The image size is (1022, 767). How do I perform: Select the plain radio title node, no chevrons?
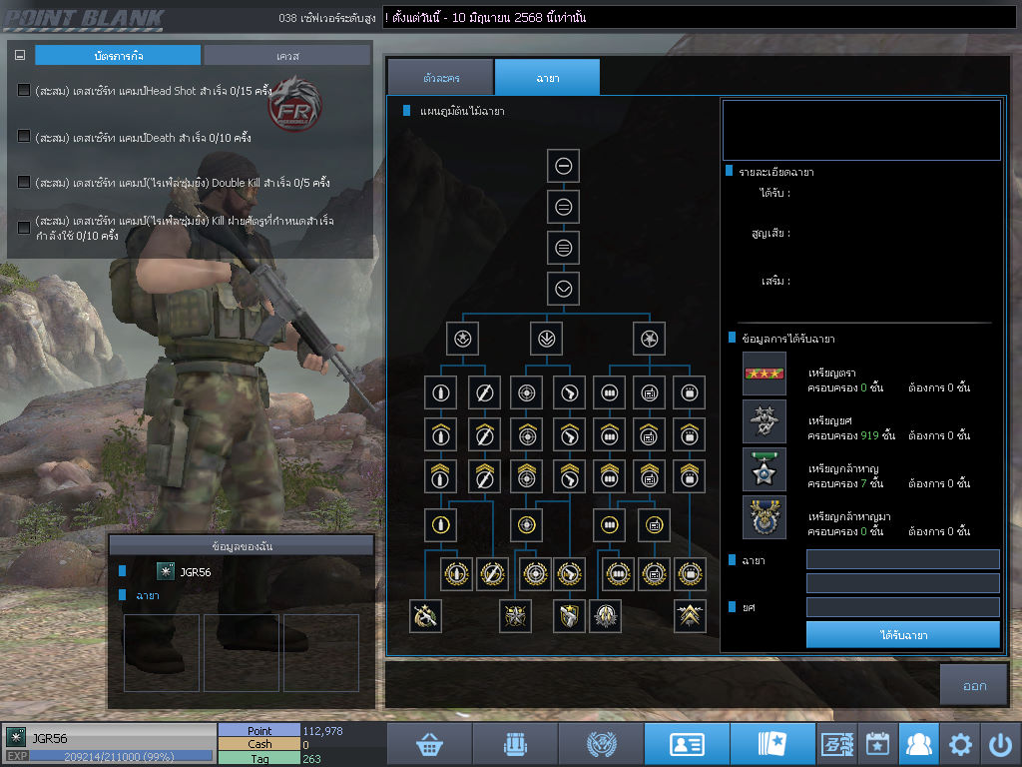click(x=649, y=392)
